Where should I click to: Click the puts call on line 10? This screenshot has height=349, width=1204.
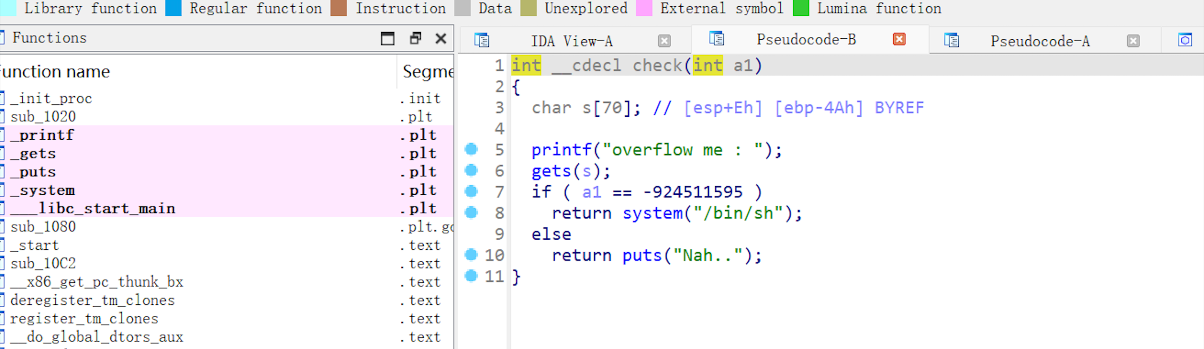pyautogui.click(x=642, y=256)
